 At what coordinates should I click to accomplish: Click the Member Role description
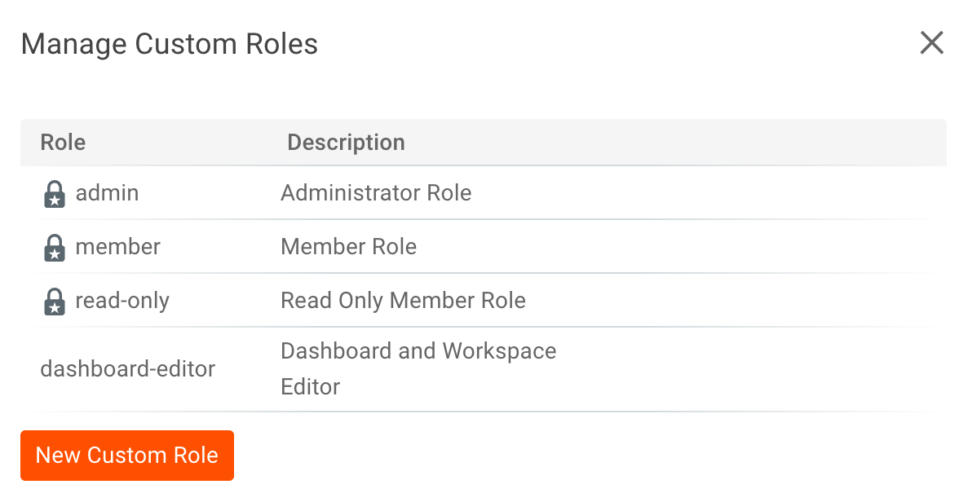pos(348,247)
